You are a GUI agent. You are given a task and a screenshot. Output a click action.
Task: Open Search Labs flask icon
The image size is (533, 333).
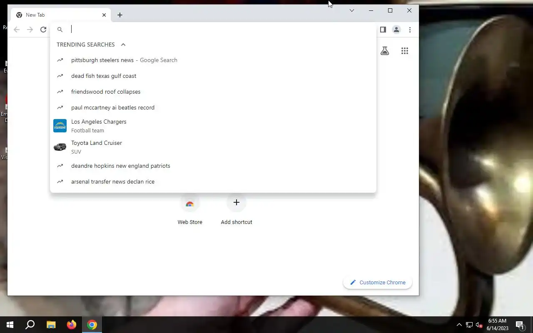(x=385, y=51)
